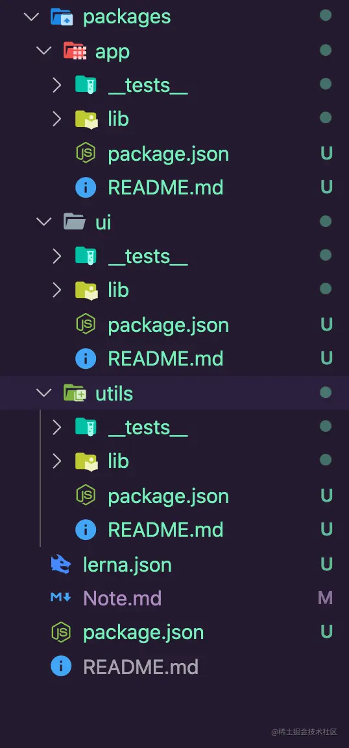Click the utils folder icon
This screenshot has width=349, height=748.
click(75, 393)
